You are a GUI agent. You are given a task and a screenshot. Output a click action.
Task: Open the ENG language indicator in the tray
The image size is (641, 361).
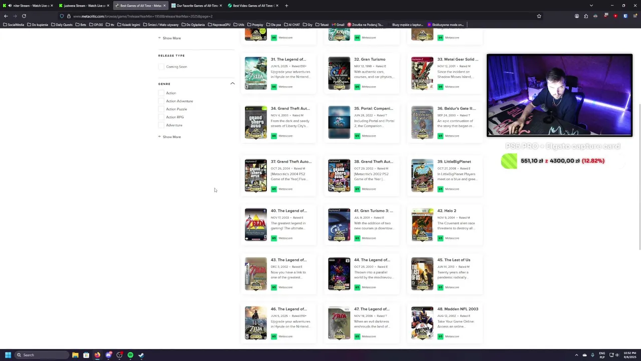pos(602,355)
